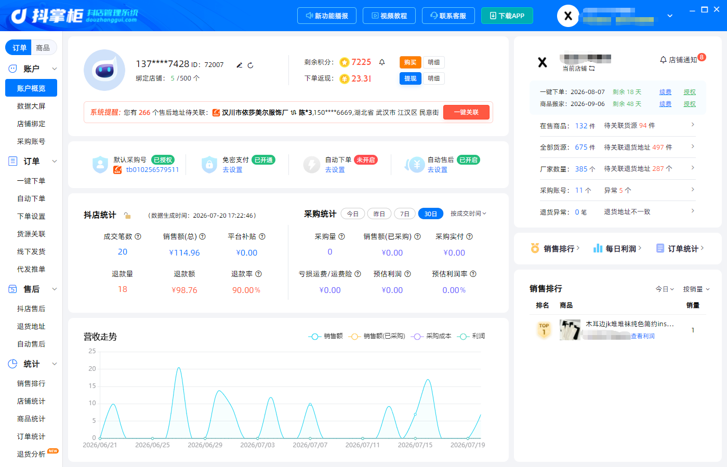The width and height of the screenshot is (727, 467).
Task: Click the refresh icon beside ID 72007
Action: (250, 65)
